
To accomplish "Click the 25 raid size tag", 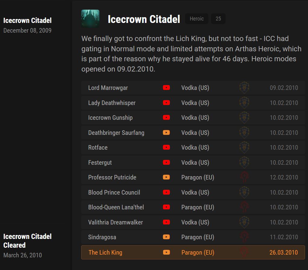I will [x=218, y=19].
